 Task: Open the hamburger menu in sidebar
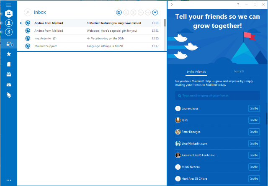(9, 5)
